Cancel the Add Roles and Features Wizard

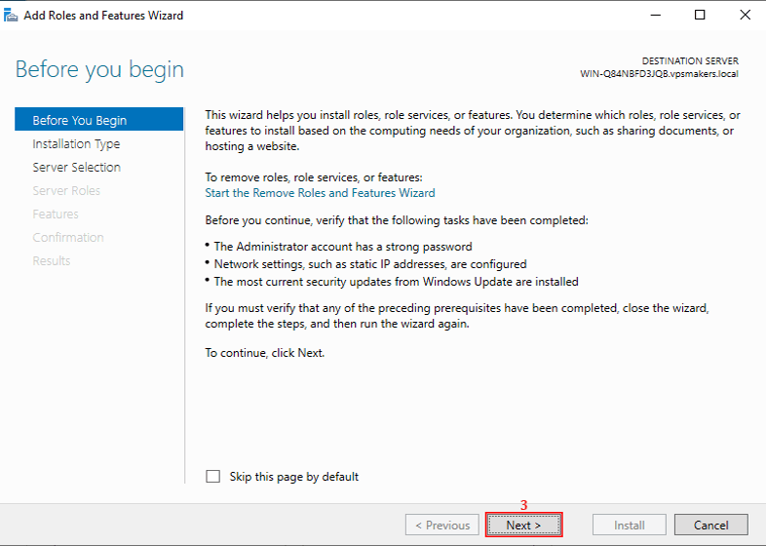tap(710, 525)
